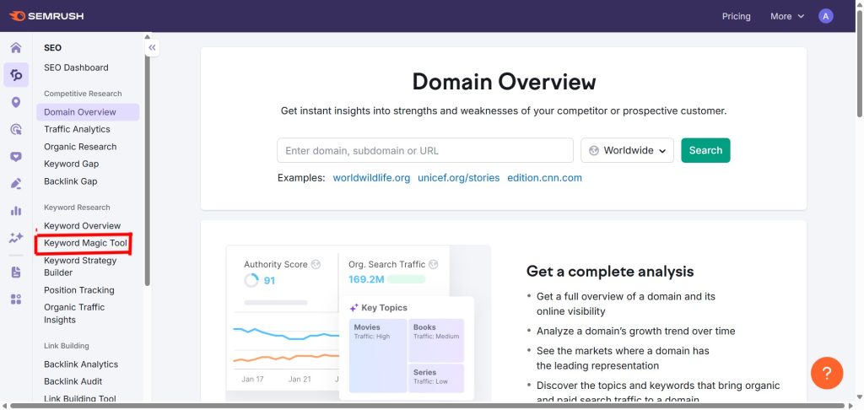The width and height of the screenshot is (864, 410).
Task: Open the Advertising toolkit icon
Action: [15, 129]
